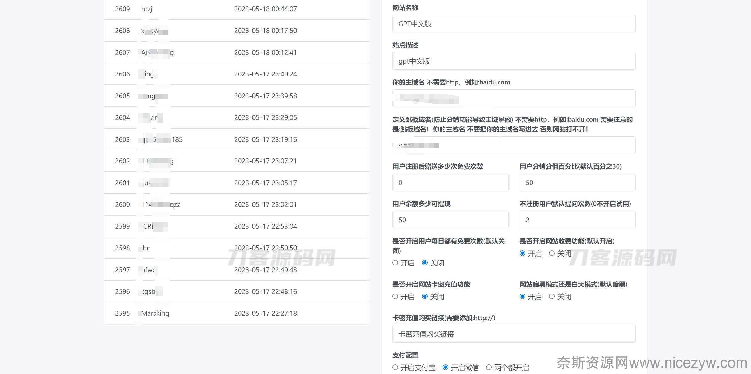Click timestamp 2023-05-17 23:40:24
The height and width of the screenshot is (374, 751).
265,74
